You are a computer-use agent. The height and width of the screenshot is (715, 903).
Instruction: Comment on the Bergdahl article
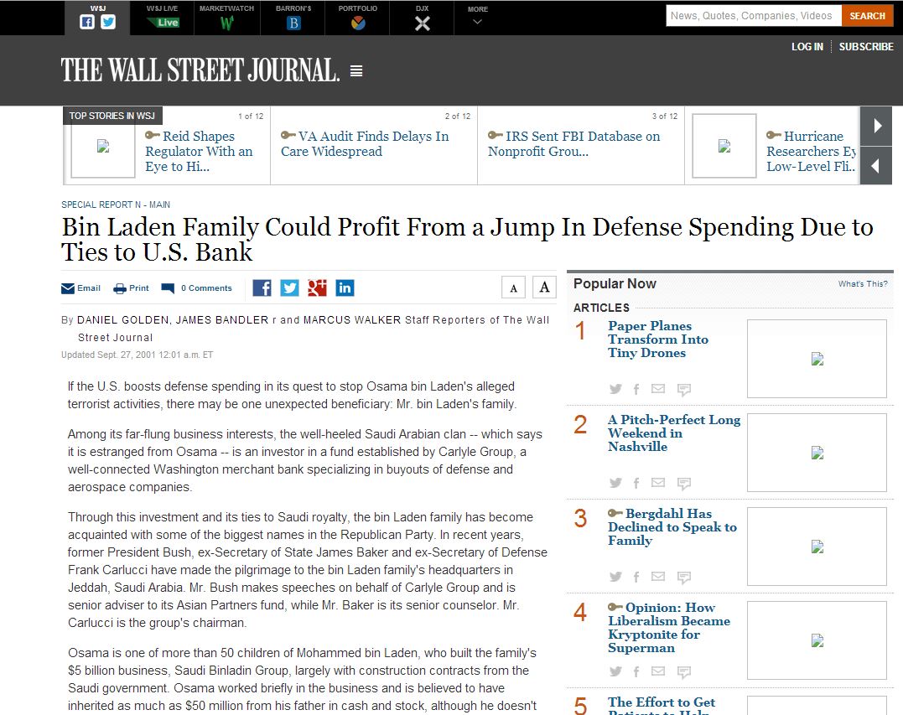684,578
